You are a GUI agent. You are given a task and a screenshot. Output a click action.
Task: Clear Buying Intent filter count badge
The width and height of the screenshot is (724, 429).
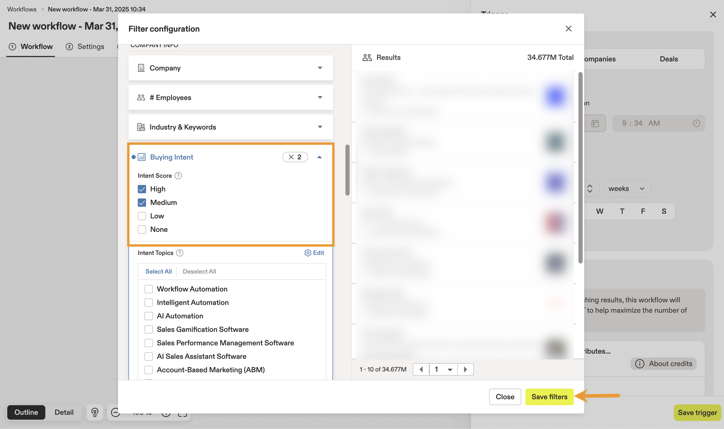coord(291,157)
